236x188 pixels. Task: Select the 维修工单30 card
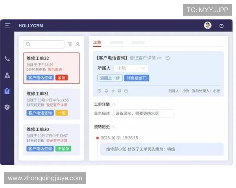click(52, 139)
